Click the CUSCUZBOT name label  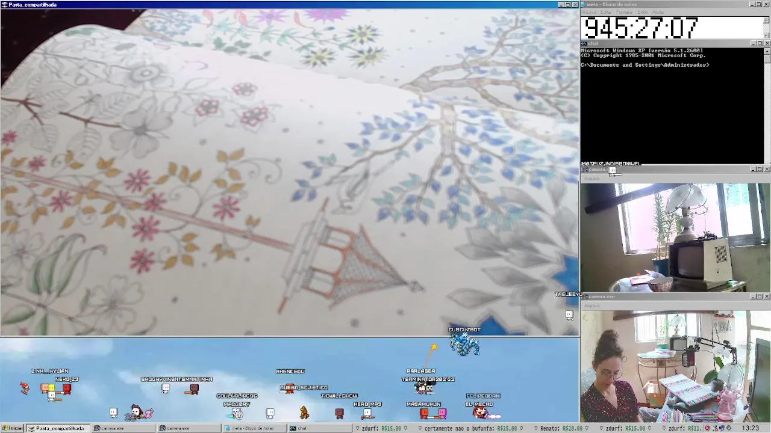(464, 330)
